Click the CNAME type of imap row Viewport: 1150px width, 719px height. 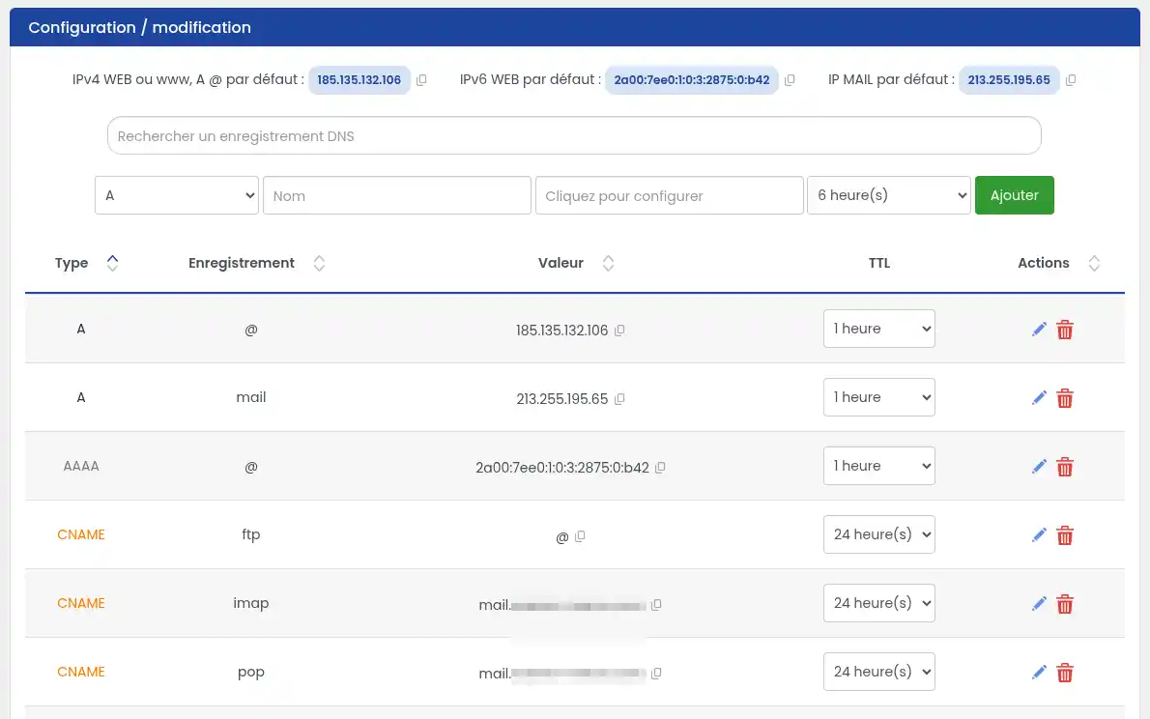(80, 603)
